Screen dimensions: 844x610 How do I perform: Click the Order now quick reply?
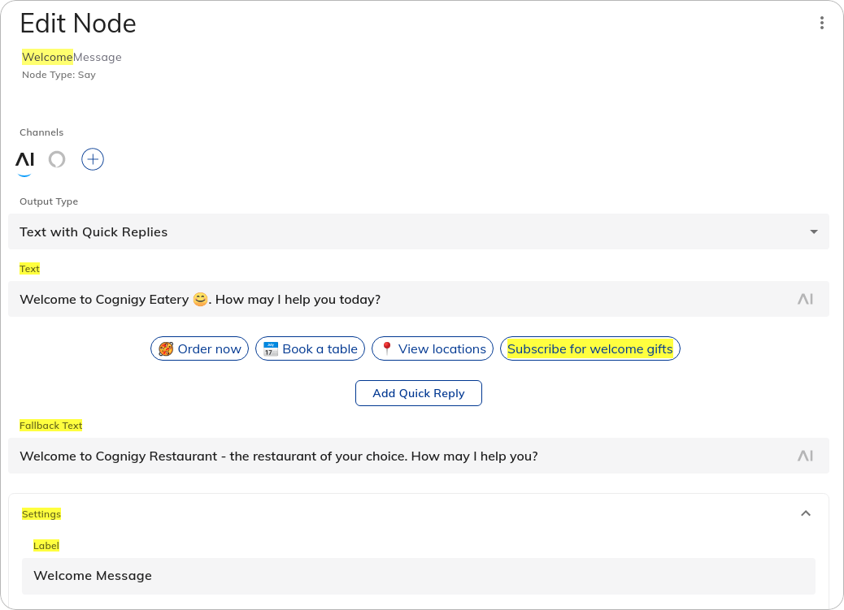(x=199, y=349)
